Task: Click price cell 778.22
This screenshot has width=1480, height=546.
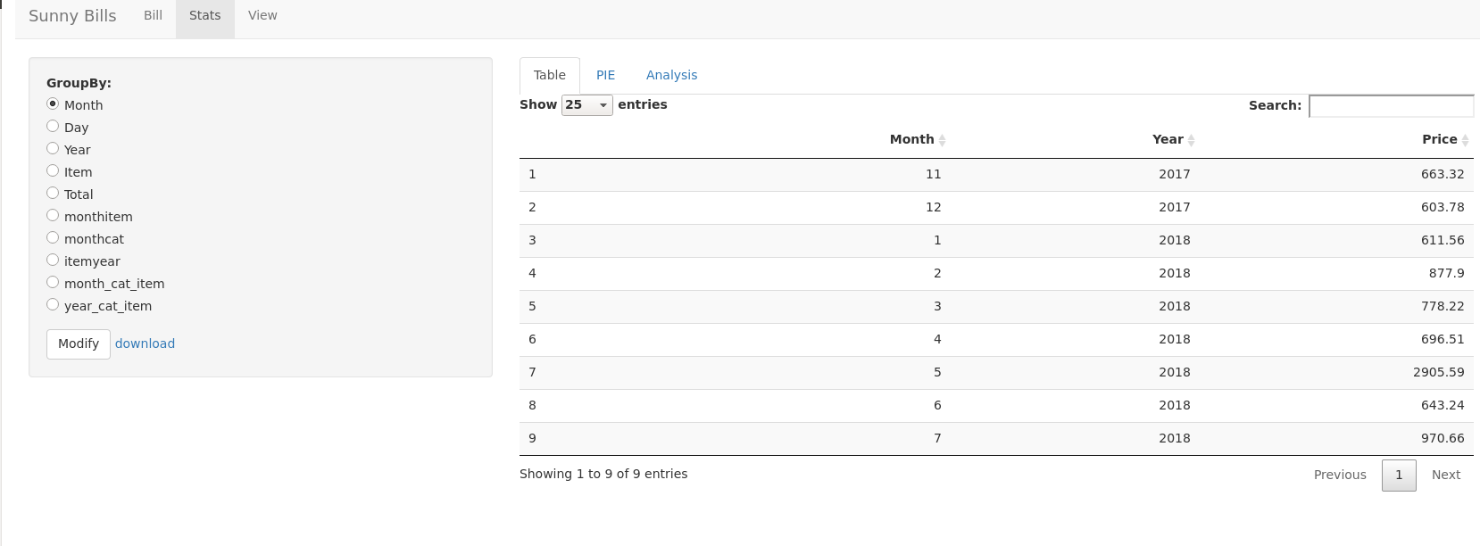Action: coord(1443,306)
